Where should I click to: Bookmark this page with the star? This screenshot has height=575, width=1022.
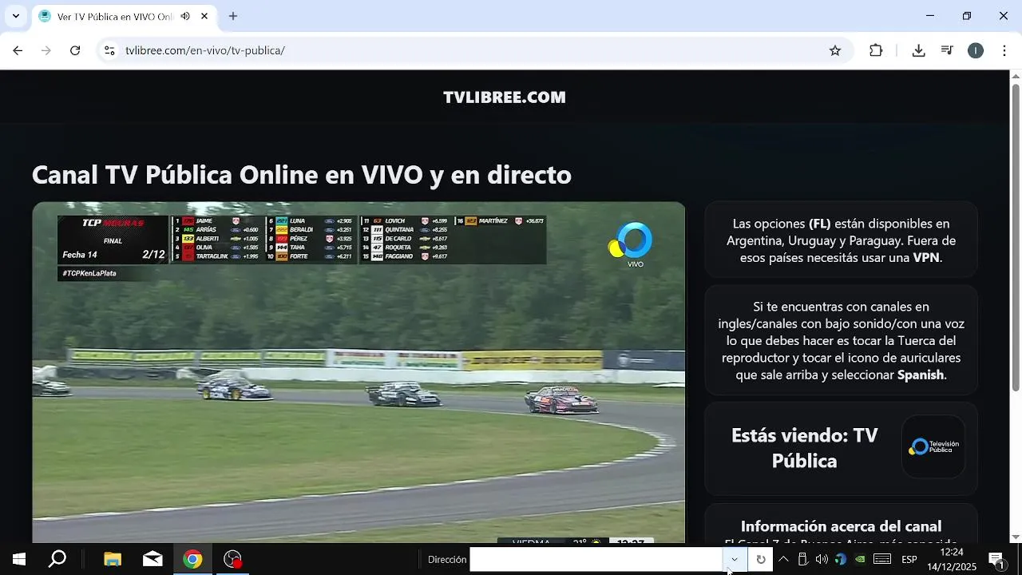click(835, 50)
